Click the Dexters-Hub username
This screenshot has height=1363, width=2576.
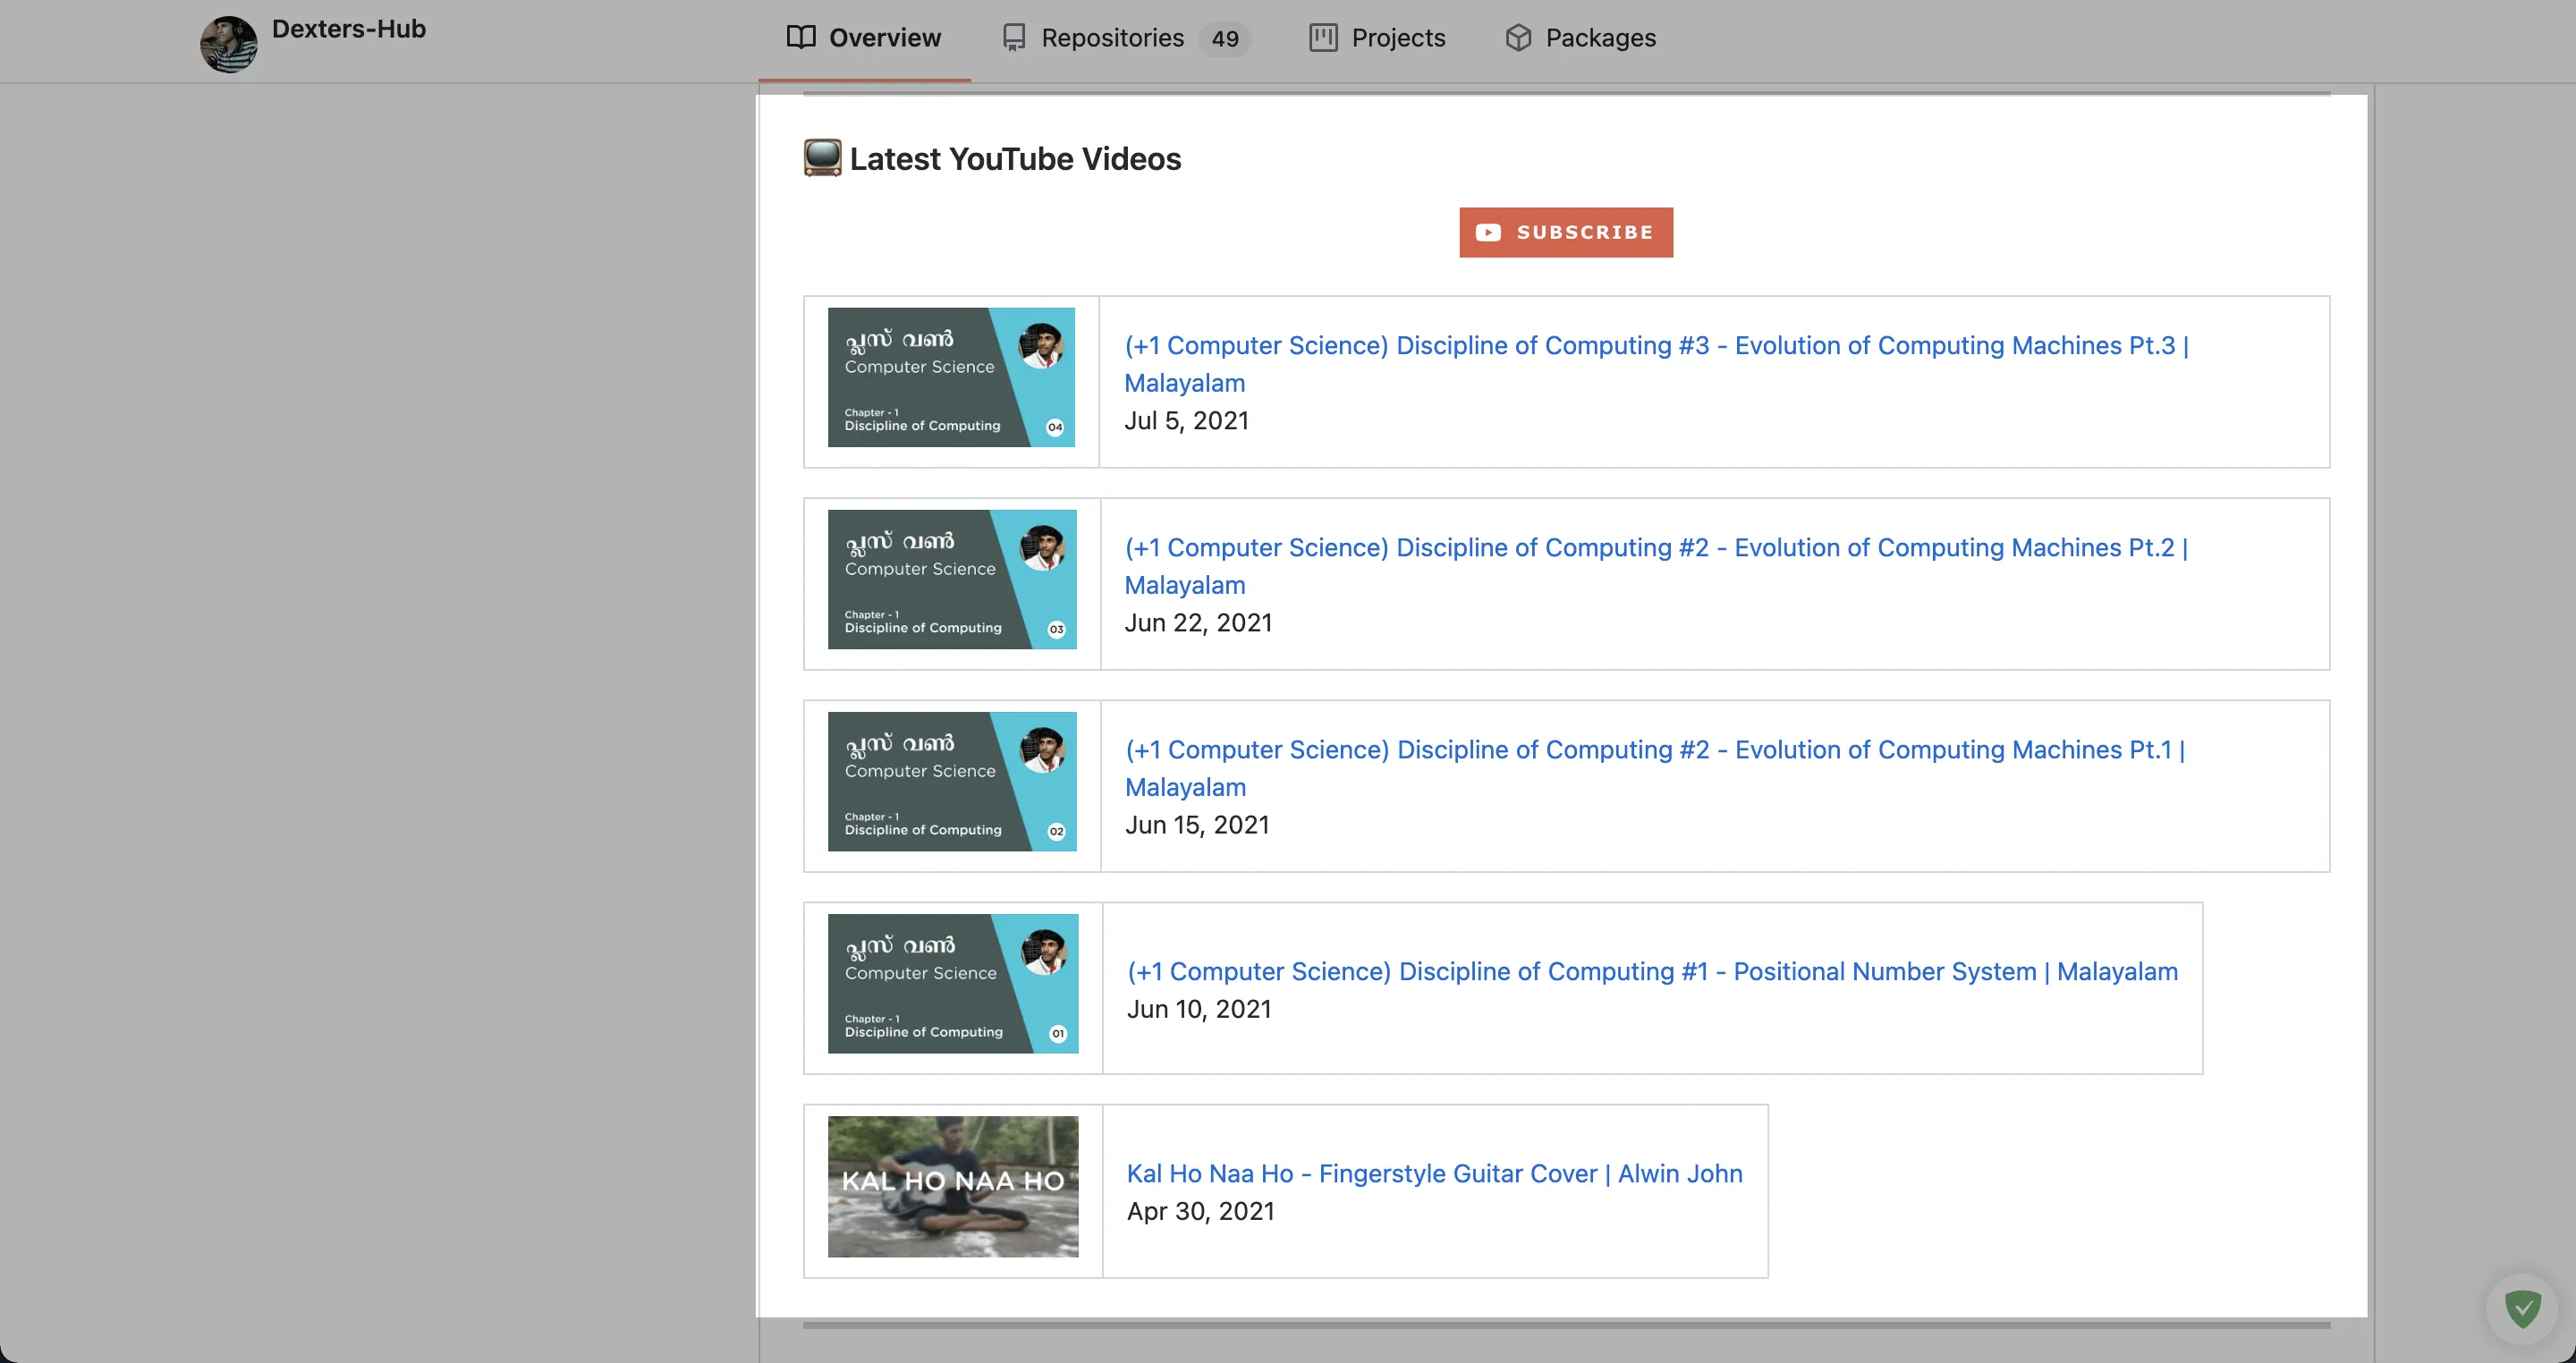(x=349, y=29)
